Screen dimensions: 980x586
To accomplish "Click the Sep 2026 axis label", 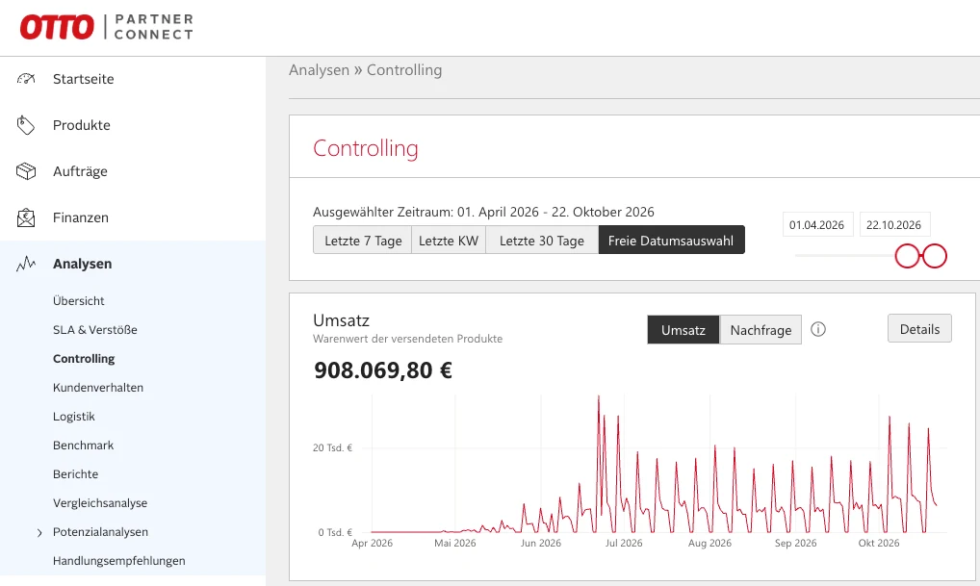I will pyautogui.click(x=795, y=543).
